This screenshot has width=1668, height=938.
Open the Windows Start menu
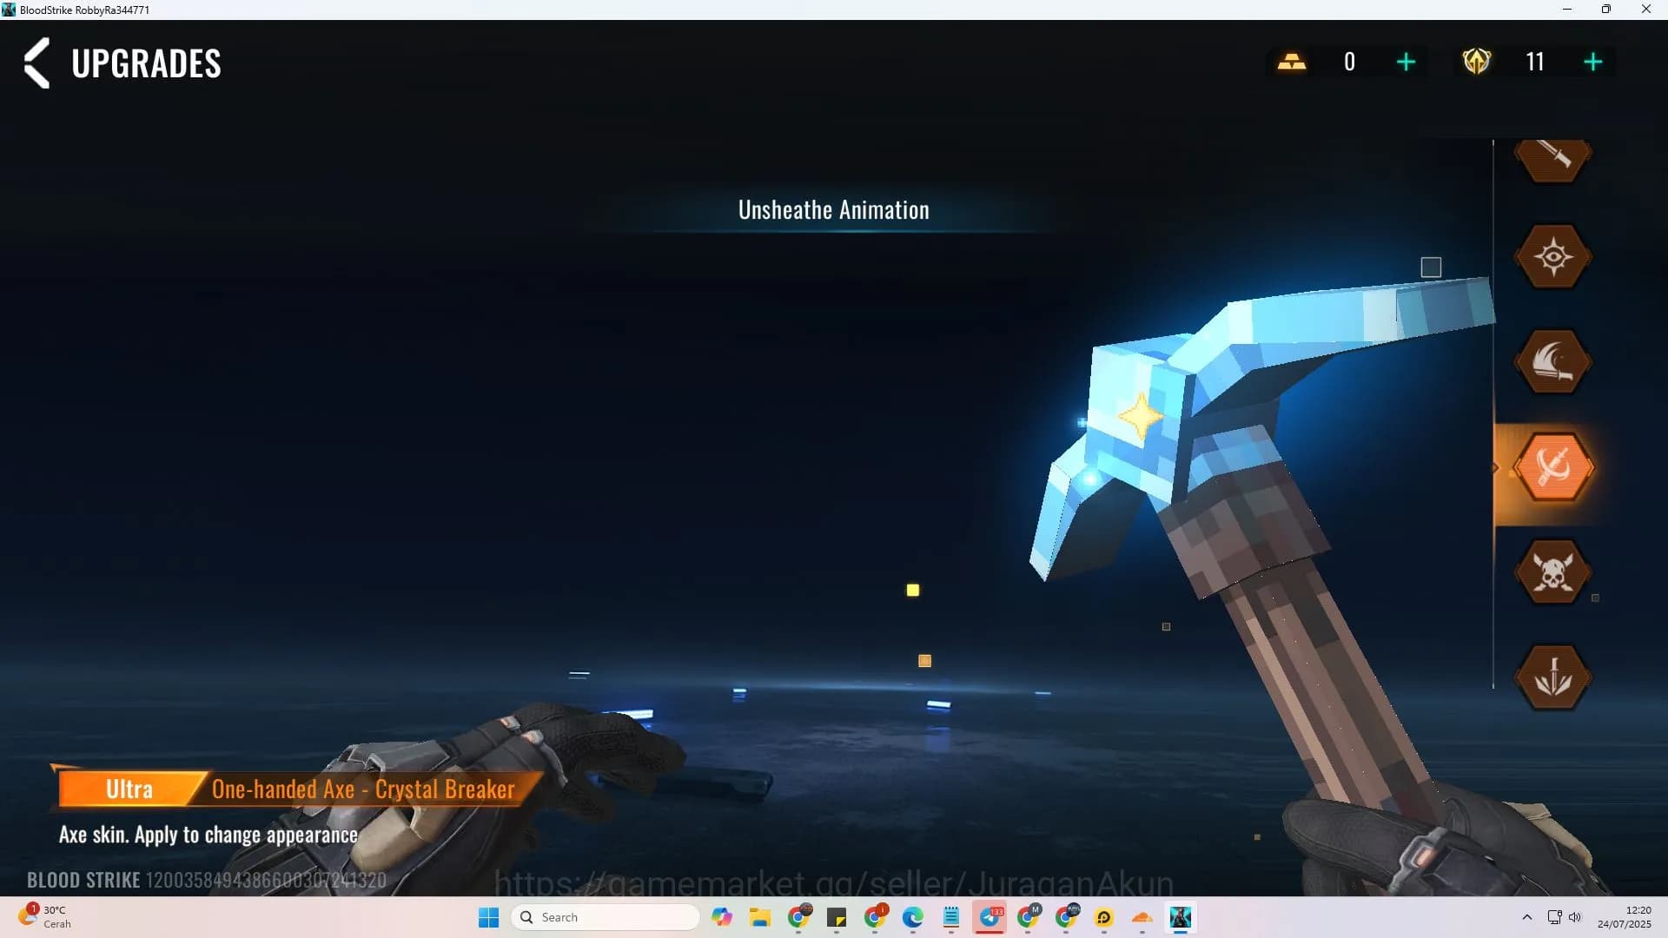click(x=488, y=916)
